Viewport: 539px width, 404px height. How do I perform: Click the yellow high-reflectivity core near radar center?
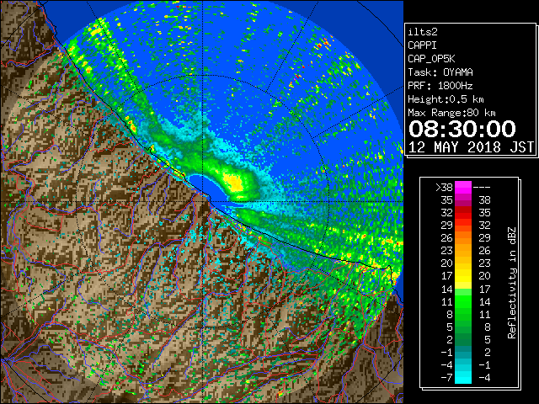point(233,182)
